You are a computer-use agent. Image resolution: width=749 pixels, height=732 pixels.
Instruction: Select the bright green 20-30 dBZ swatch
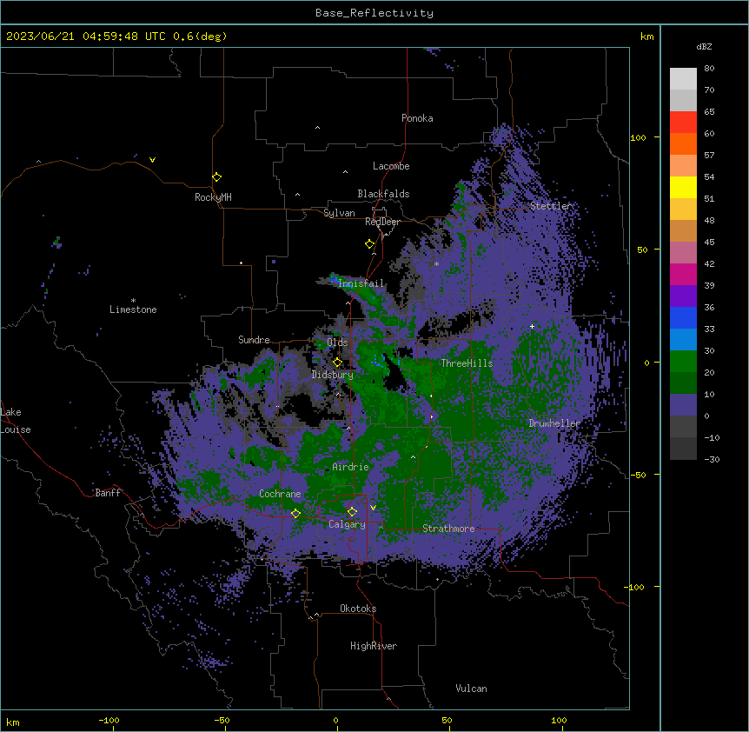(683, 362)
